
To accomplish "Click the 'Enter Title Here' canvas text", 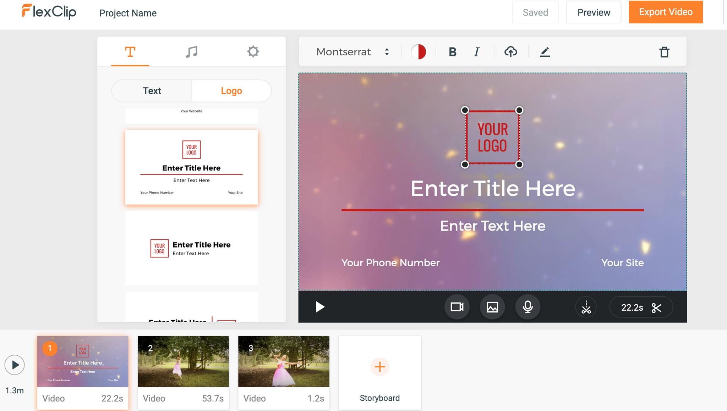I will click(493, 188).
